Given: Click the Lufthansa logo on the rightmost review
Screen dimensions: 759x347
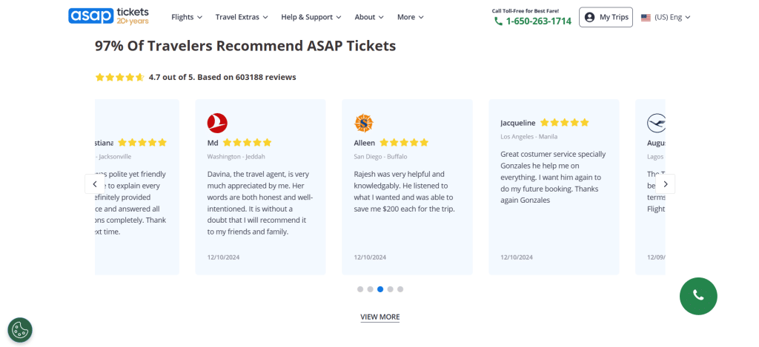Looking at the screenshot, I should click(656, 123).
